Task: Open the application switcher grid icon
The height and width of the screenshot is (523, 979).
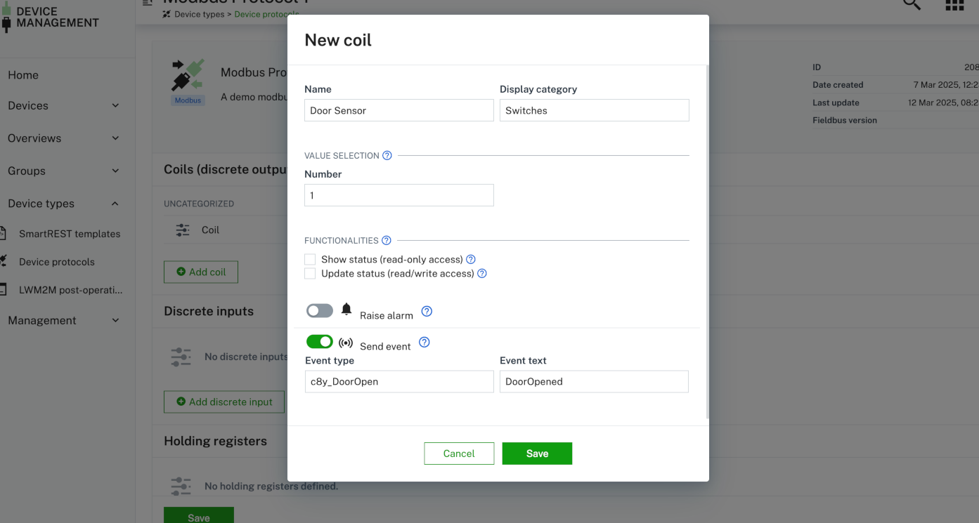Action: [954, 5]
